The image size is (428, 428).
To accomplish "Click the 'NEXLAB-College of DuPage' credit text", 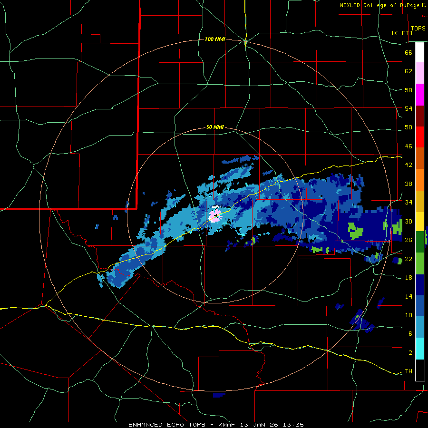I will 380,5.
